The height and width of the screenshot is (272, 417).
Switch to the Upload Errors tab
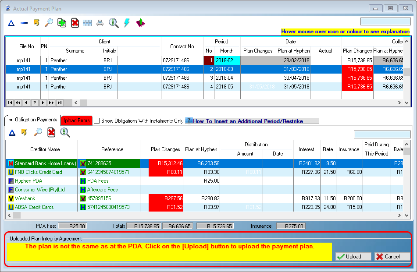[77, 120]
